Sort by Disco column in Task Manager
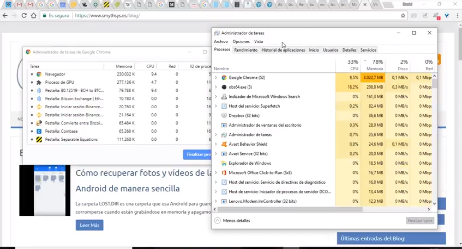The image size is (462, 249). point(398,65)
